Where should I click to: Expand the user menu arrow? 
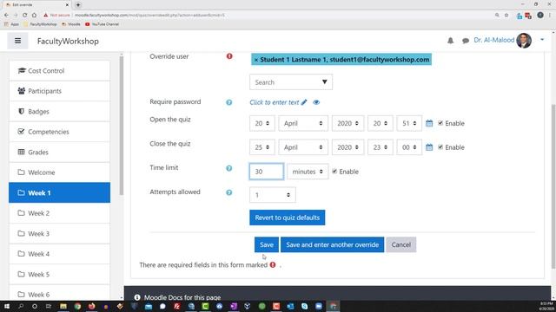(542, 40)
